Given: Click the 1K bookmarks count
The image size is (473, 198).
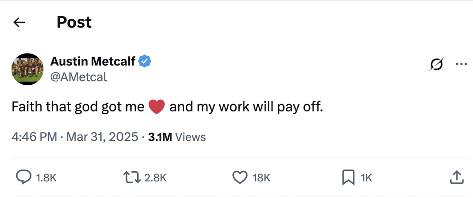Looking at the screenshot, I should tap(366, 178).
